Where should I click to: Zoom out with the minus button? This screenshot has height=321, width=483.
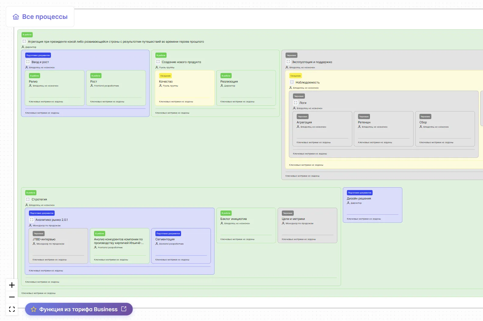(12, 297)
